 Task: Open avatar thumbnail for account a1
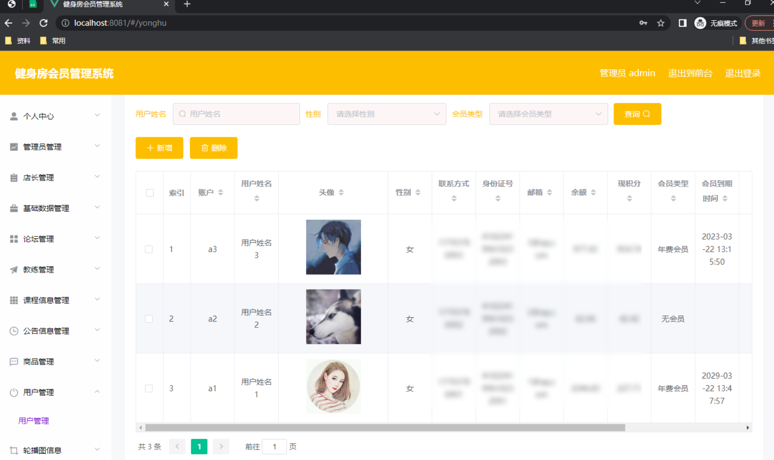[x=333, y=386]
